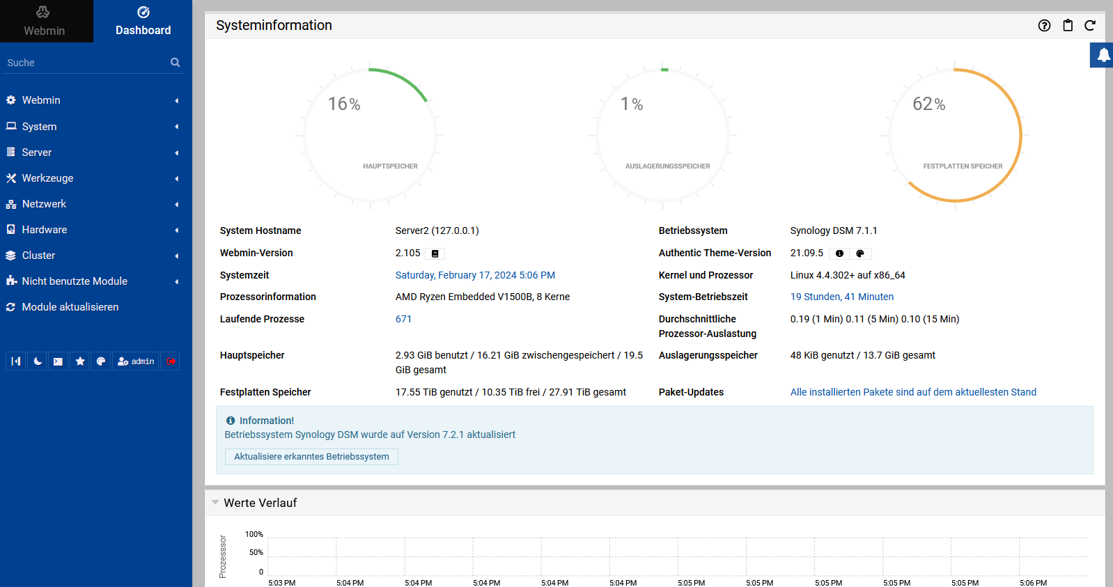Open notifications bell icon
The height and width of the screenshot is (587, 1113).
(1103, 55)
